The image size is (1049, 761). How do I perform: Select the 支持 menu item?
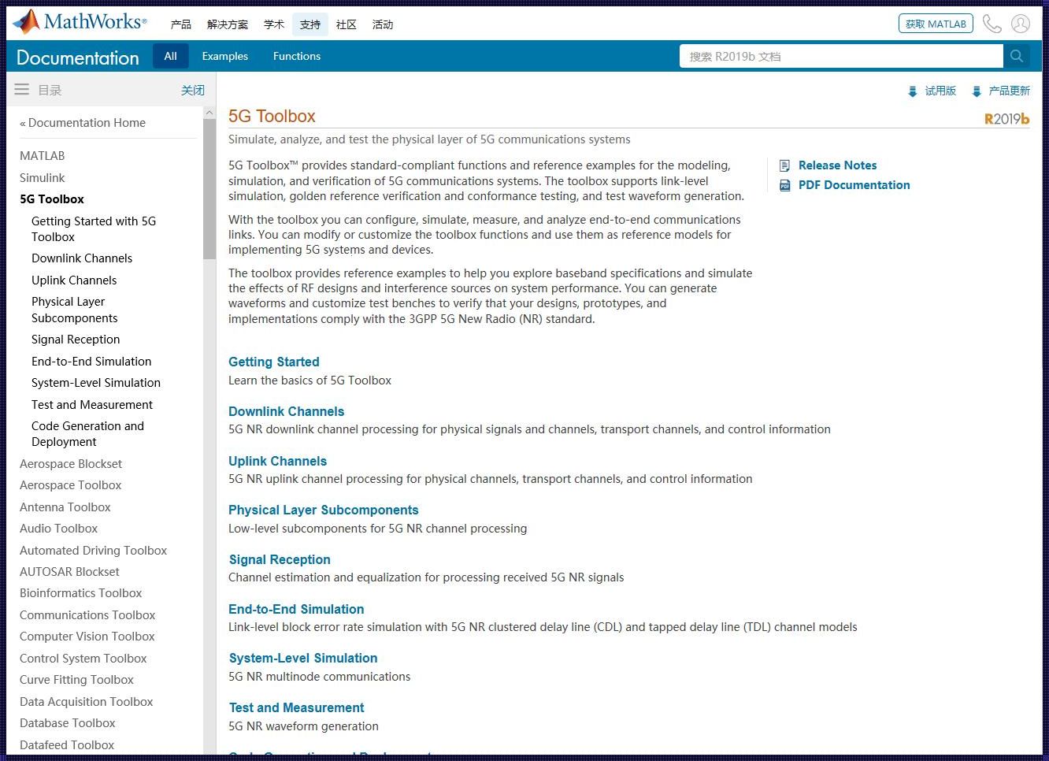pyautogui.click(x=310, y=24)
